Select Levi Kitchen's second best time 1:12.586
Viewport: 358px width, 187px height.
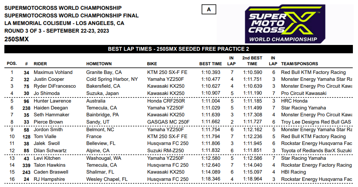[x=252, y=158]
